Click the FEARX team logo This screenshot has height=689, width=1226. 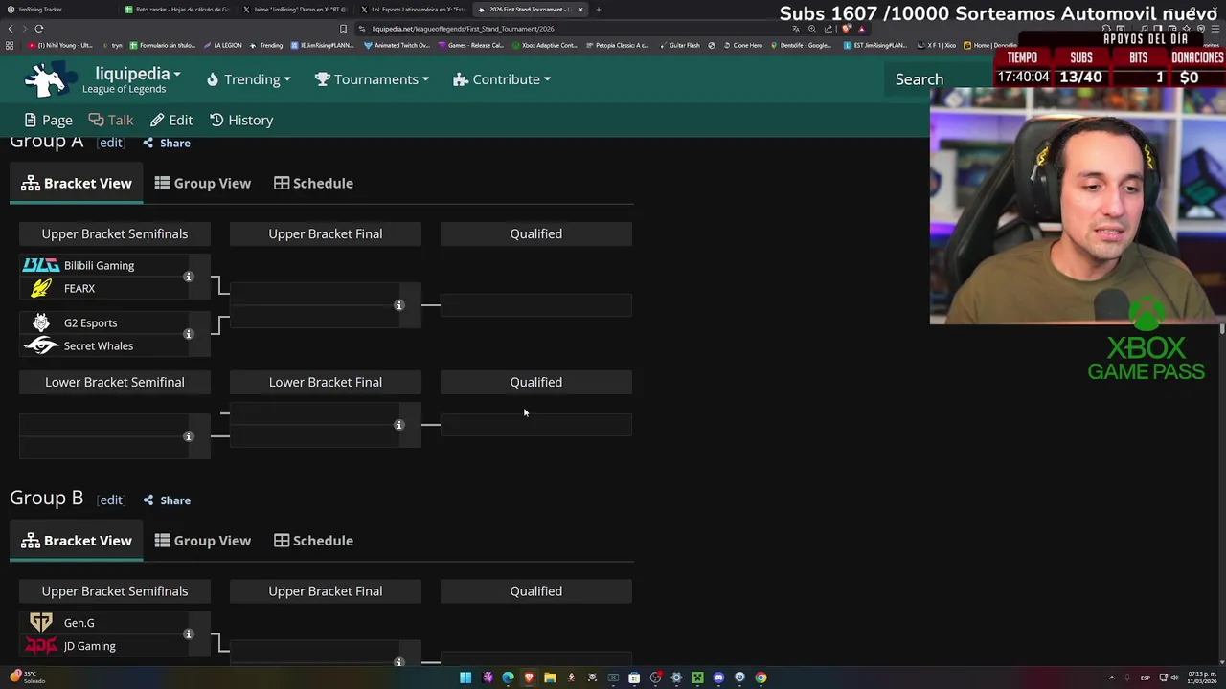click(41, 288)
